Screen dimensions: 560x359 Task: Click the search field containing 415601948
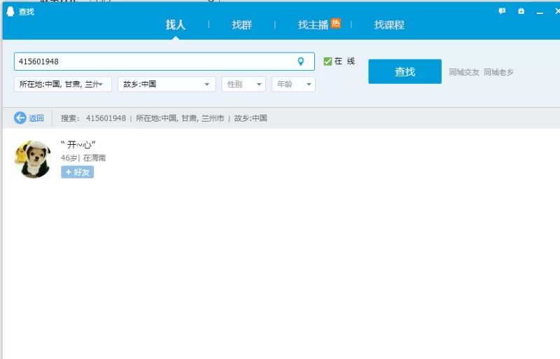click(154, 62)
